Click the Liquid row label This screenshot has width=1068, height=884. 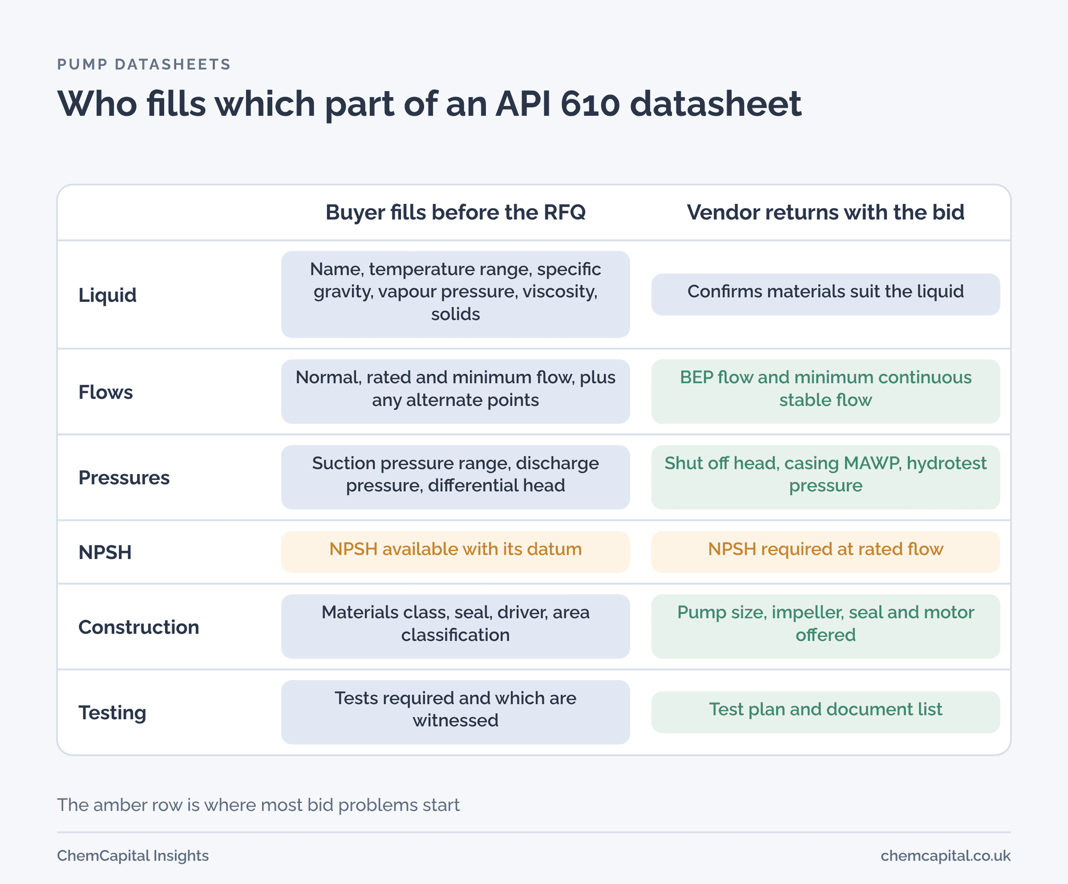pos(107,295)
